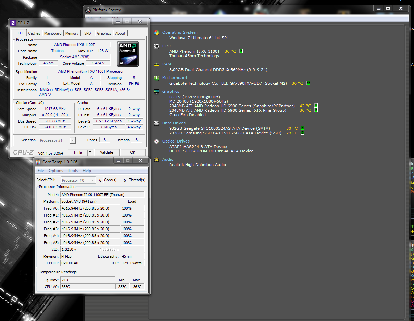Click the Hard Drives icon in Speccy
Image resolution: width=414 pixels, height=321 pixels.
coord(156,123)
